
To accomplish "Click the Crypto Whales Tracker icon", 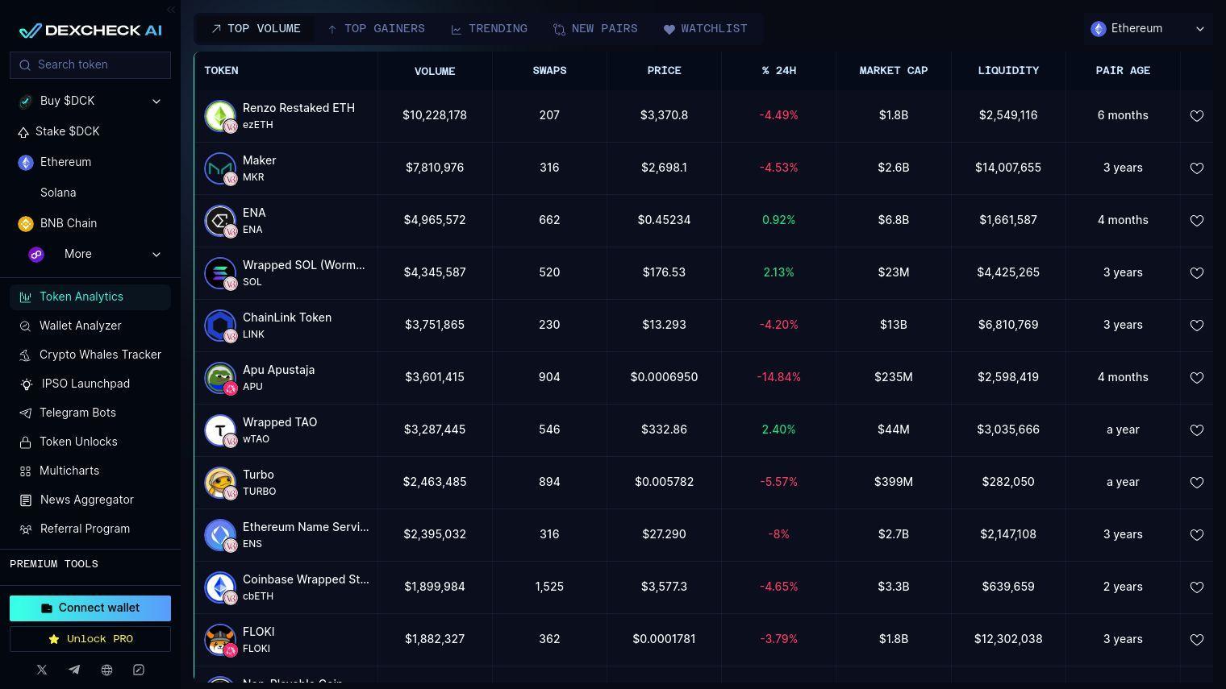I will coord(25,355).
